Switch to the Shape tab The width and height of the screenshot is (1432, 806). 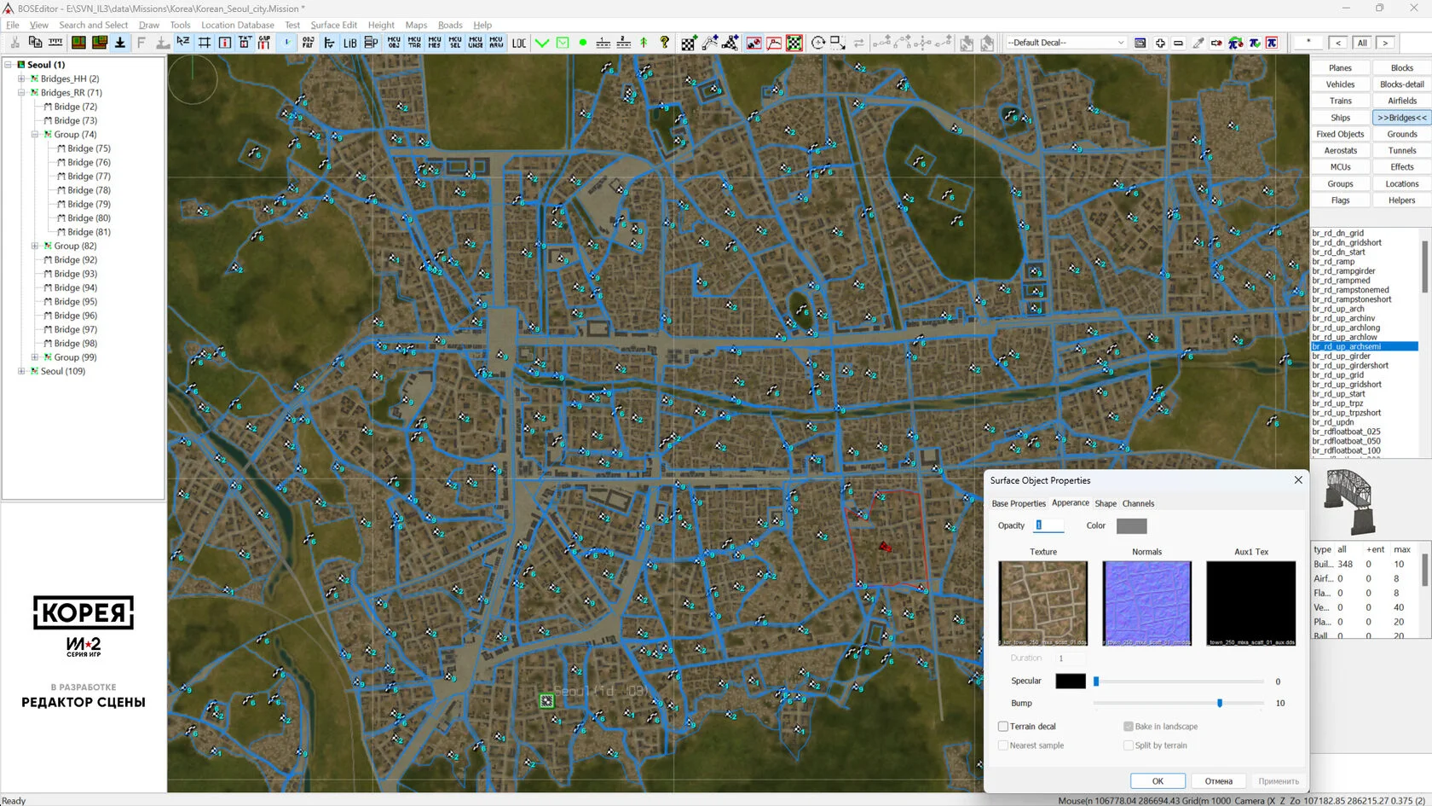coord(1106,503)
